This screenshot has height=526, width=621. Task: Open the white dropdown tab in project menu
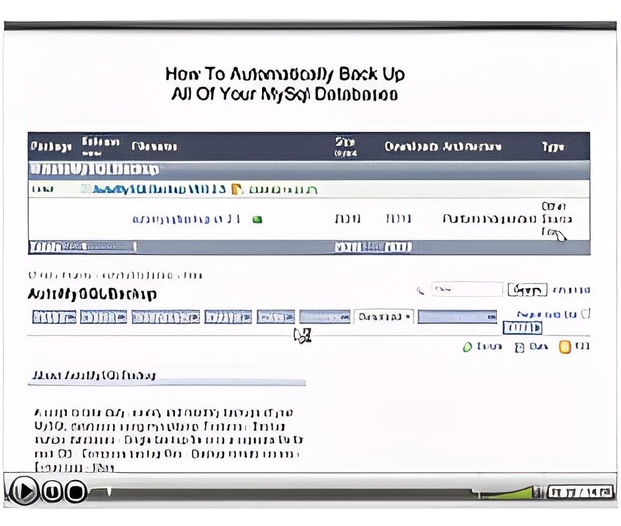(x=384, y=317)
